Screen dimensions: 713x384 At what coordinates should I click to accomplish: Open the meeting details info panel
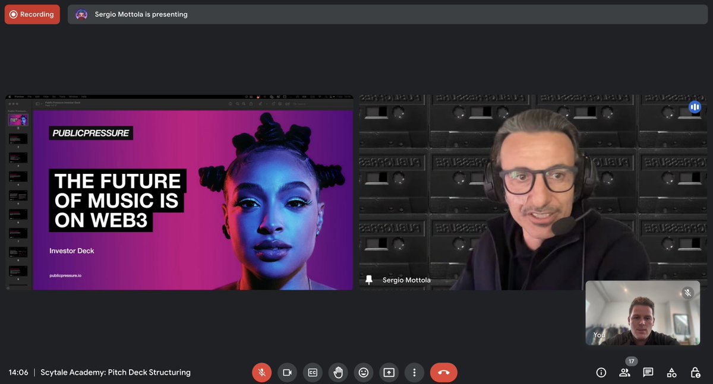[x=601, y=372]
